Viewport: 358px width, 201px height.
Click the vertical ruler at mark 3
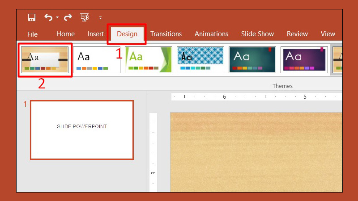click(153, 173)
